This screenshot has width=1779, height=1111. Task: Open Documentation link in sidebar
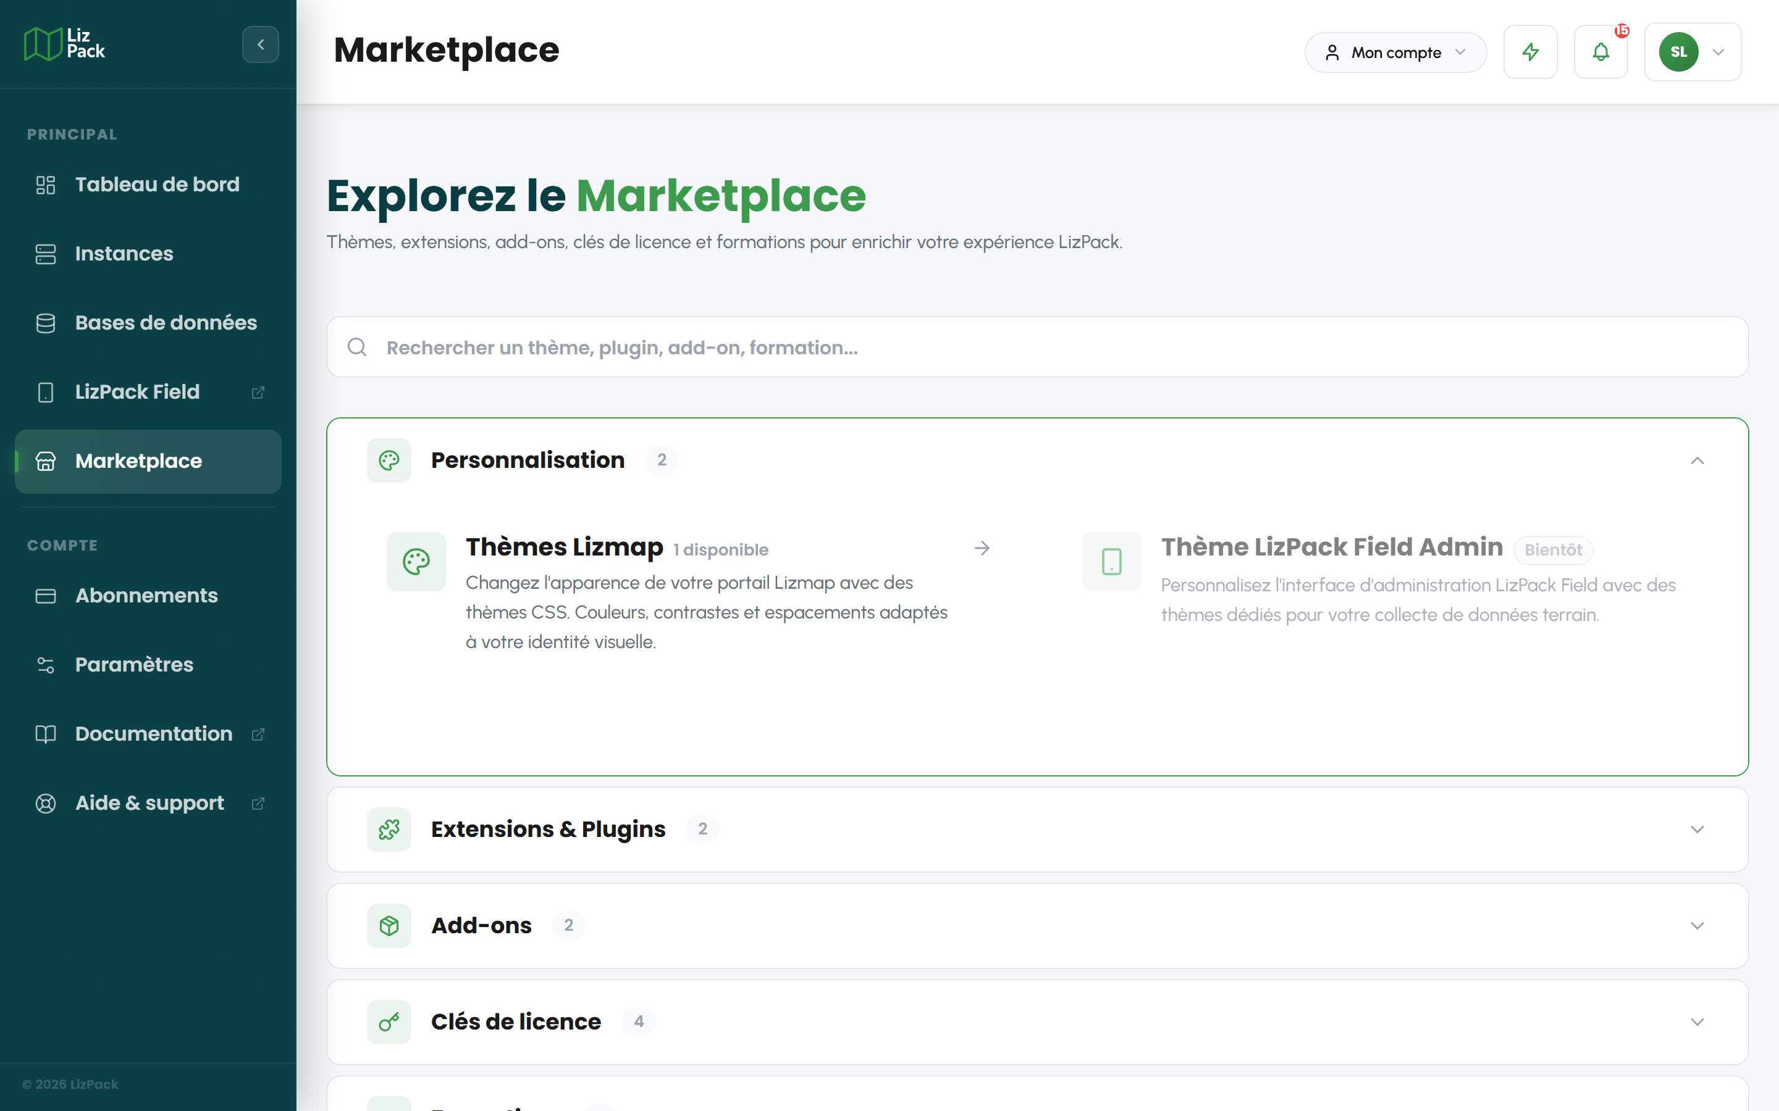(148, 733)
